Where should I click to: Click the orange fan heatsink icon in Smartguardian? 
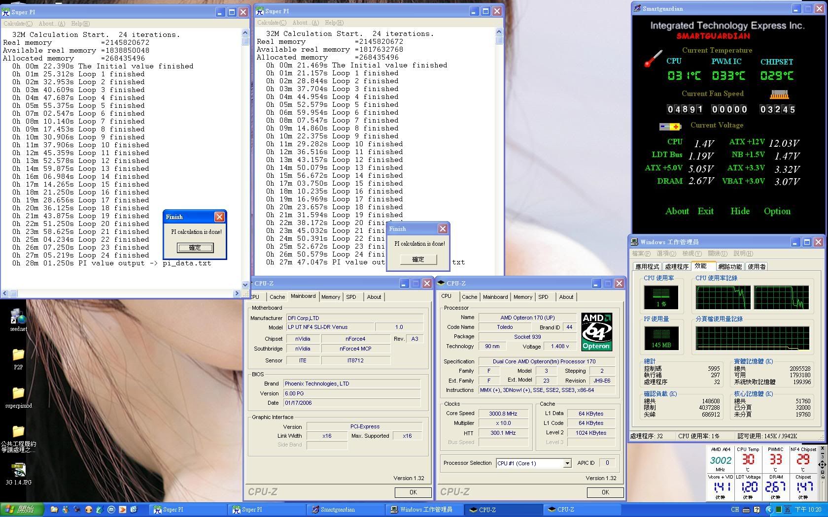(x=779, y=94)
